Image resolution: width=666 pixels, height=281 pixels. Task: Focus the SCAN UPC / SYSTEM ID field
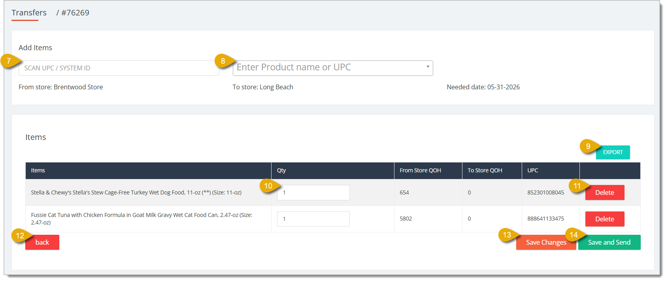point(119,68)
